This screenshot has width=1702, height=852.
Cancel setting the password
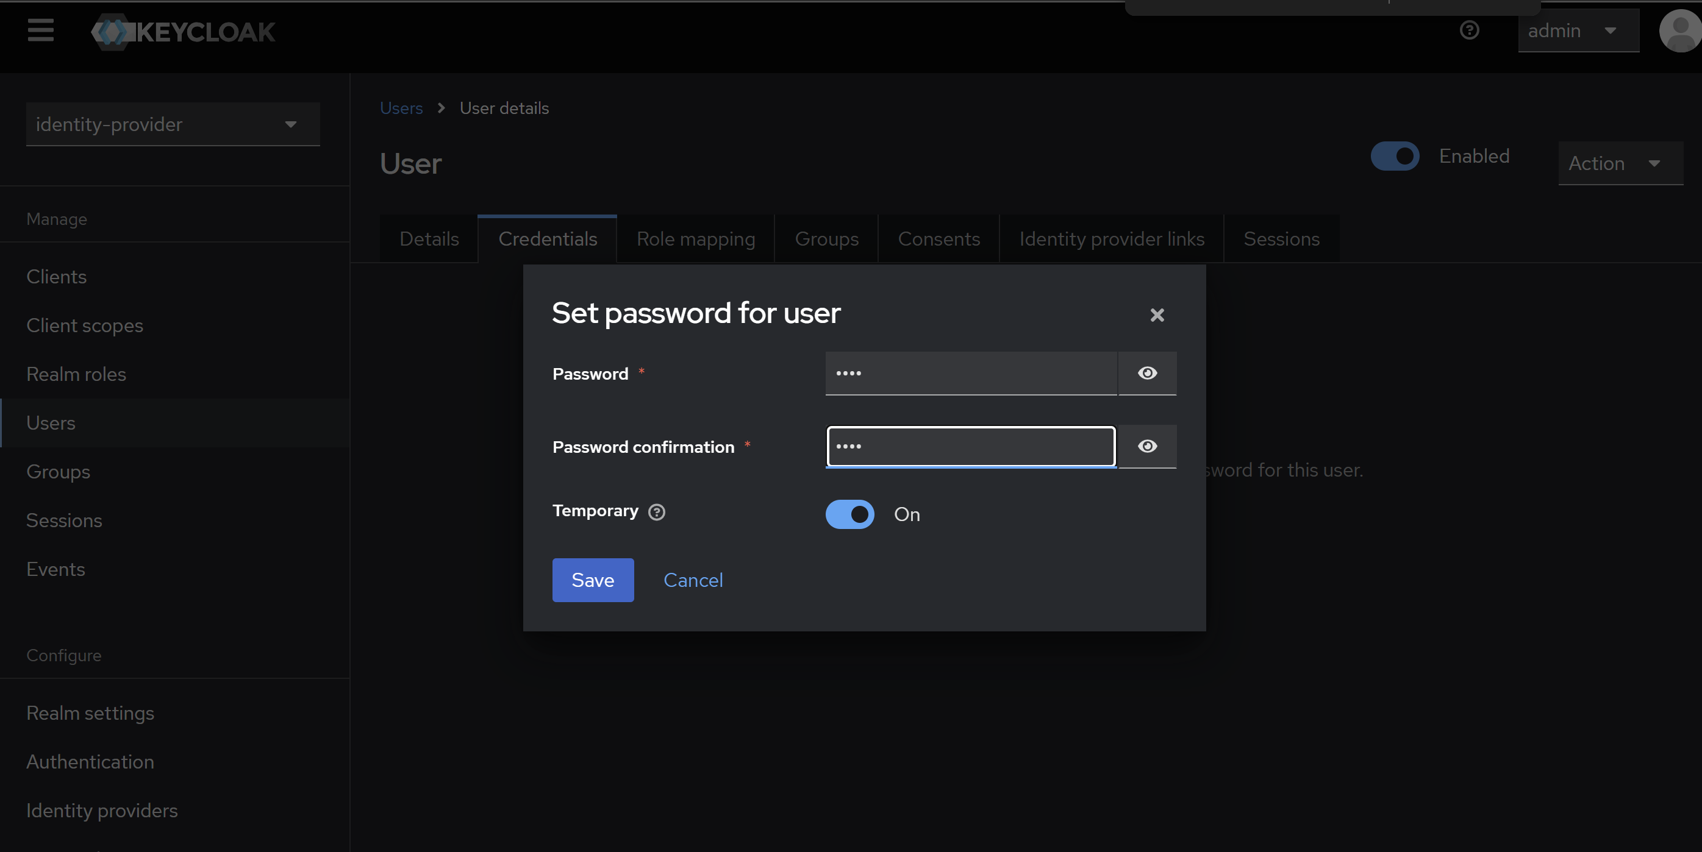point(692,580)
